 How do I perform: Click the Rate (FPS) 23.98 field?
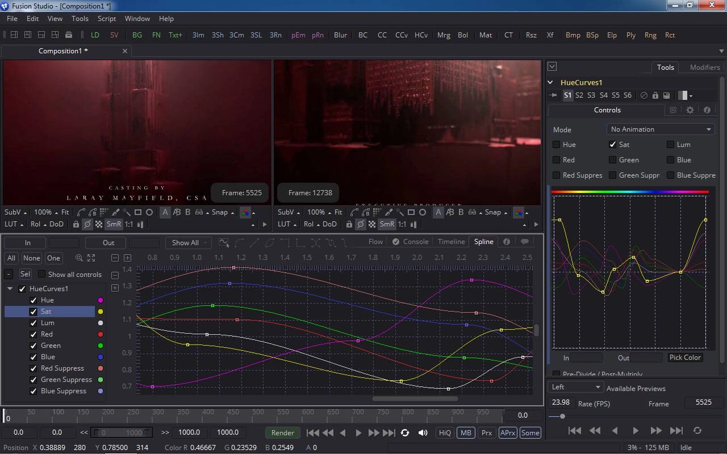tap(561, 402)
